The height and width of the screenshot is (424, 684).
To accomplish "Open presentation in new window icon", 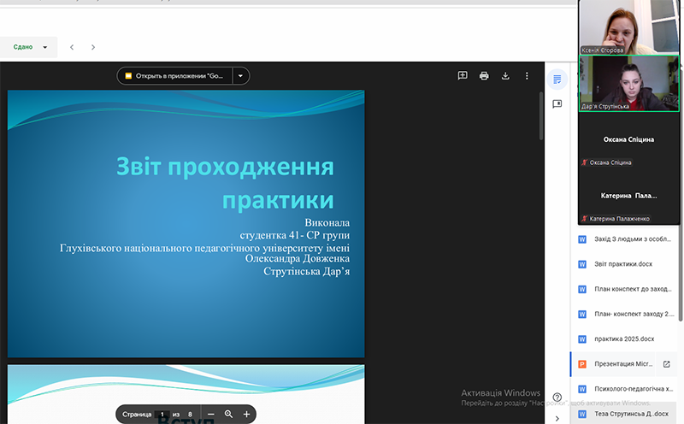I will (x=667, y=364).
